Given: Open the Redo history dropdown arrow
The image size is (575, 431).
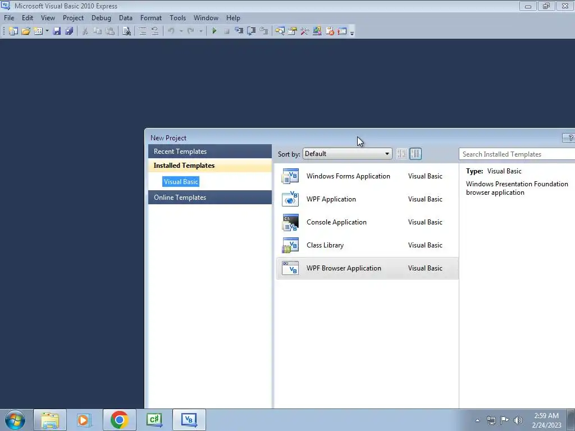Looking at the screenshot, I should pyautogui.click(x=200, y=31).
